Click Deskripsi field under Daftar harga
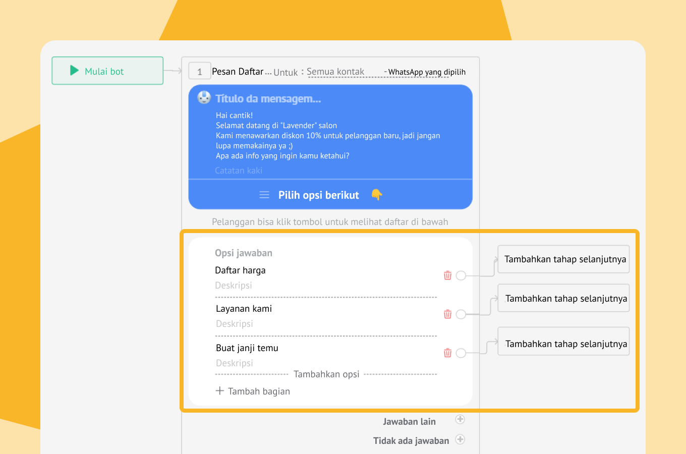This screenshot has width=686, height=454. (x=234, y=286)
